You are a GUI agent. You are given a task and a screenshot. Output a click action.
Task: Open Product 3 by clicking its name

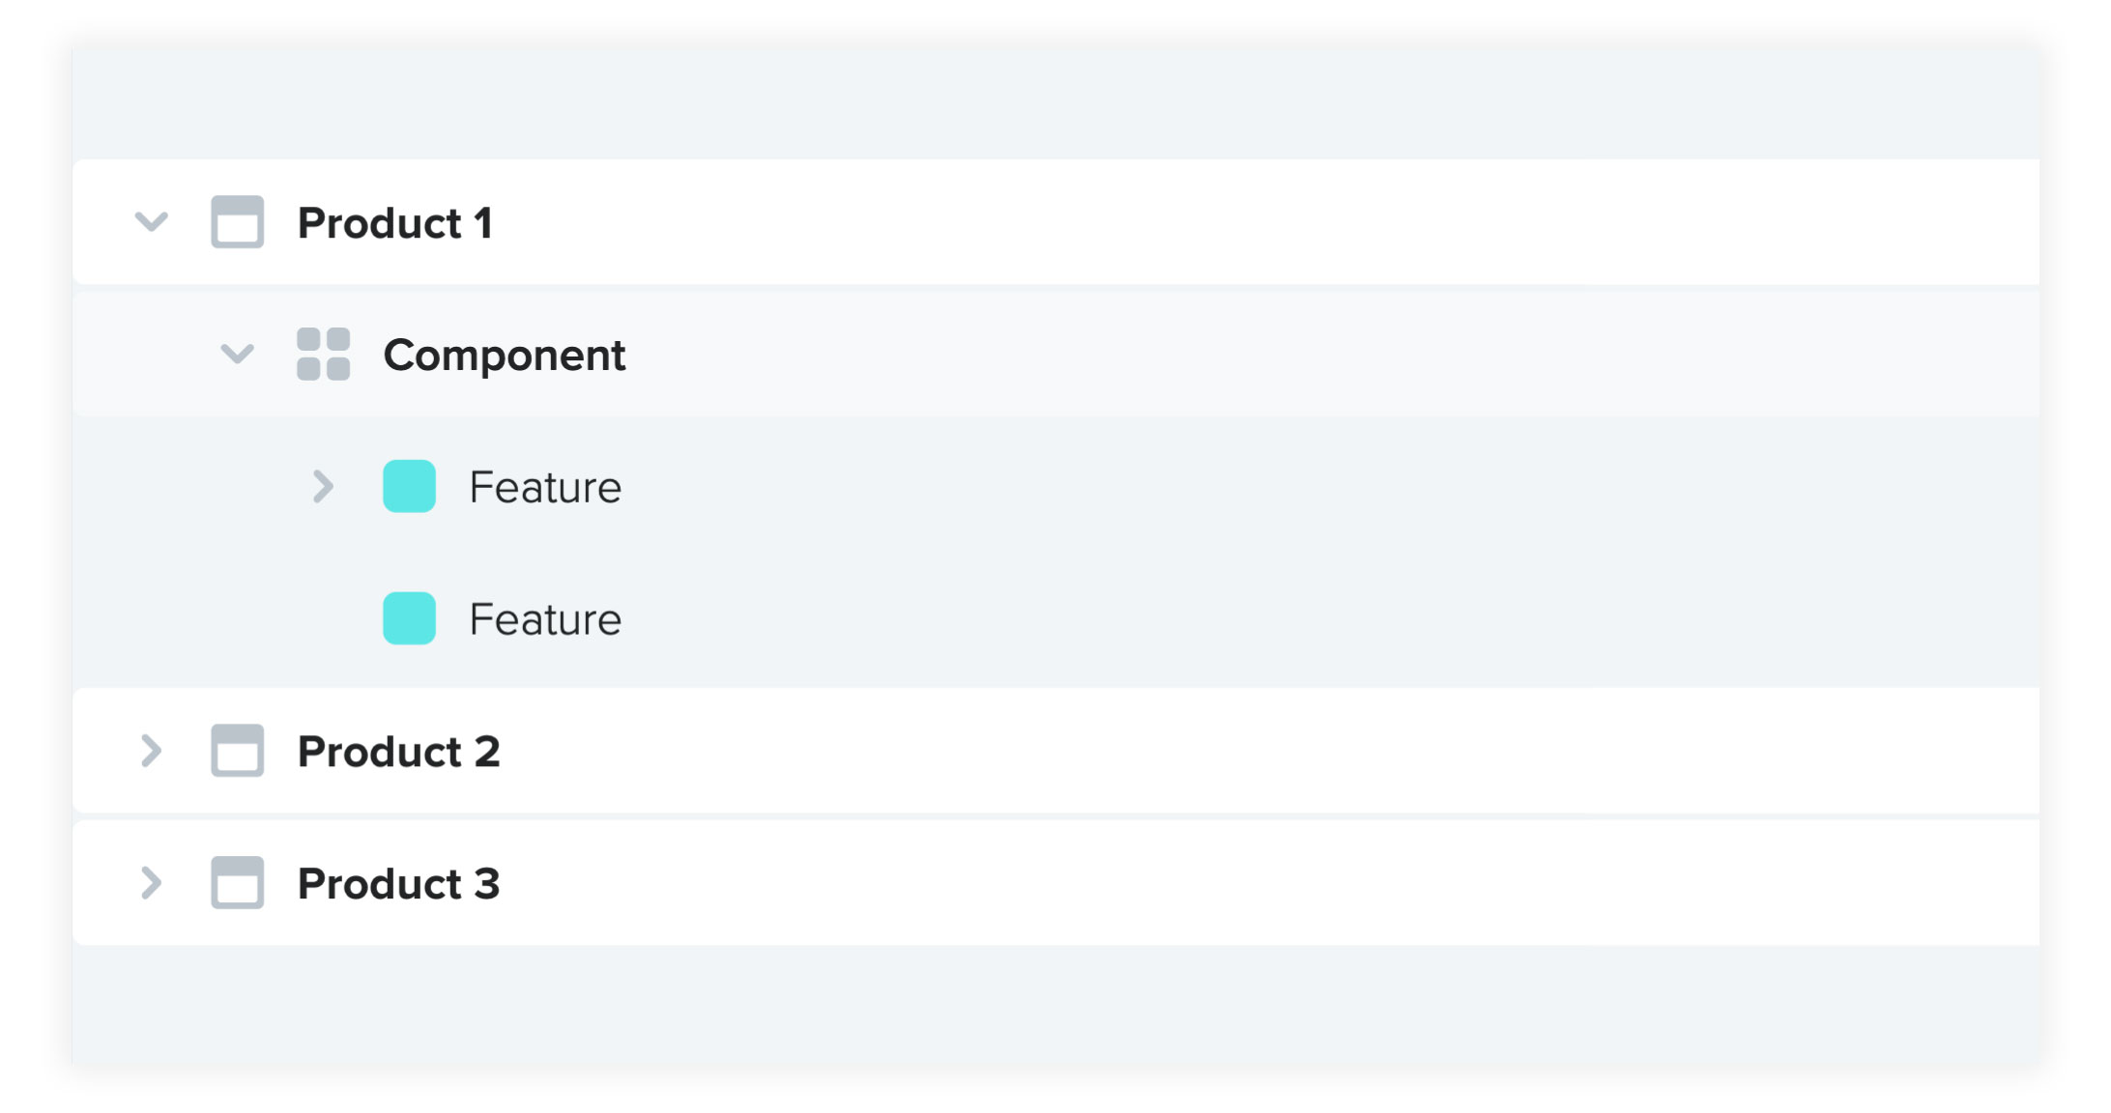pyautogui.click(x=399, y=883)
